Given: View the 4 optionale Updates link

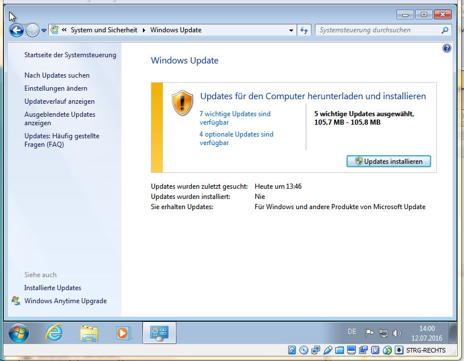Looking at the screenshot, I should click(x=237, y=138).
